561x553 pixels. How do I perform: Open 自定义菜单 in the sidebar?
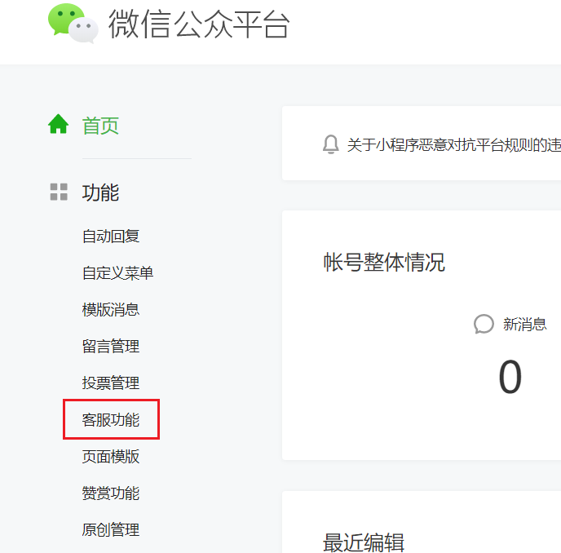(x=117, y=273)
